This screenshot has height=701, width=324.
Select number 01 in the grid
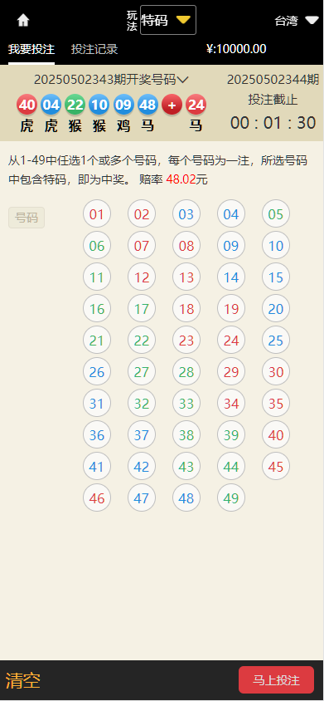coord(97,214)
